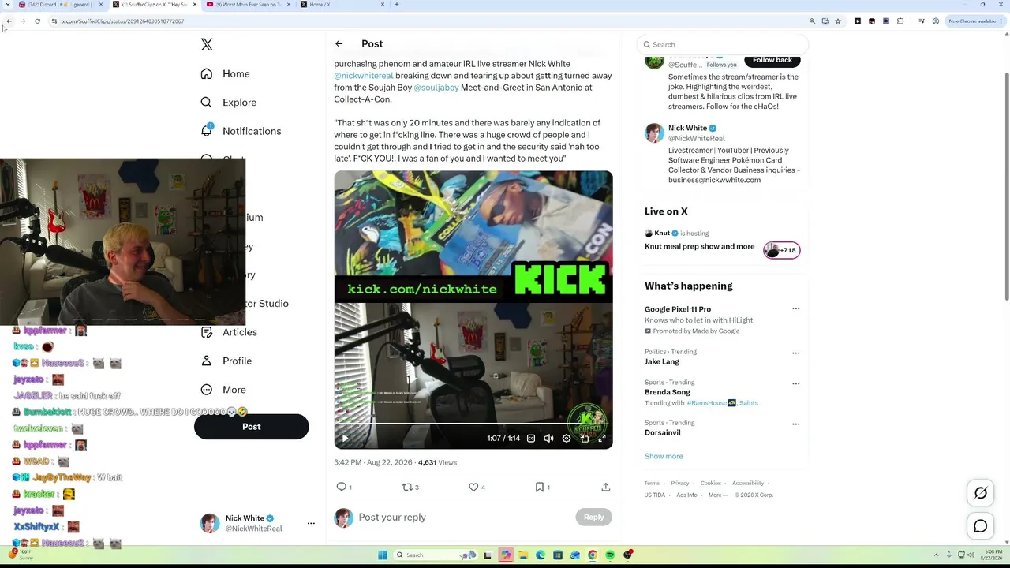Share the post with the upload icon
The width and height of the screenshot is (1010, 568).
click(x=606, y=488)
